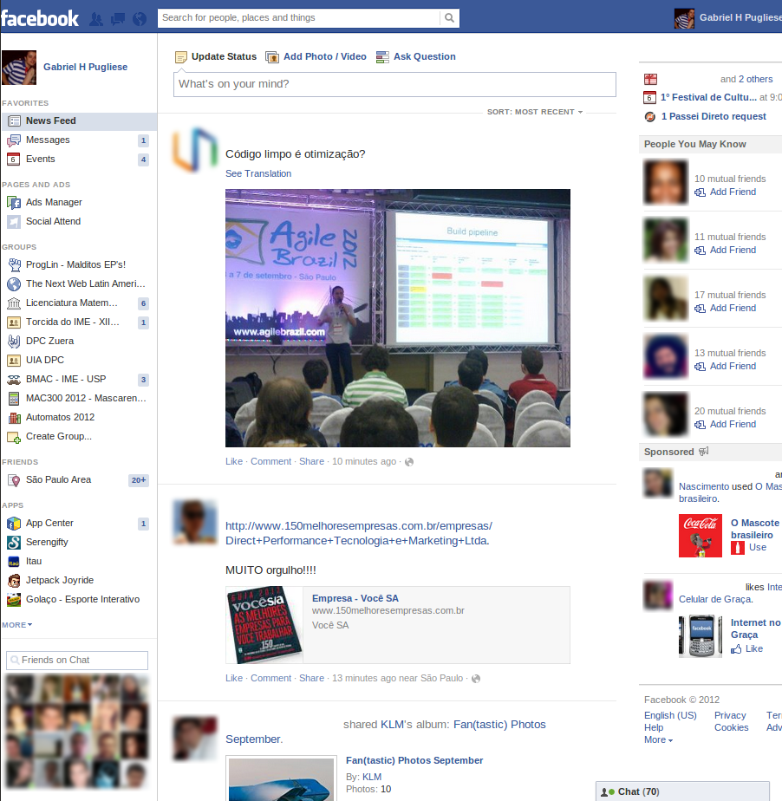Click the Jetpack Joyride app icon
The width and height of the screenshot is (782, 801).
click(x=14, y=580)
